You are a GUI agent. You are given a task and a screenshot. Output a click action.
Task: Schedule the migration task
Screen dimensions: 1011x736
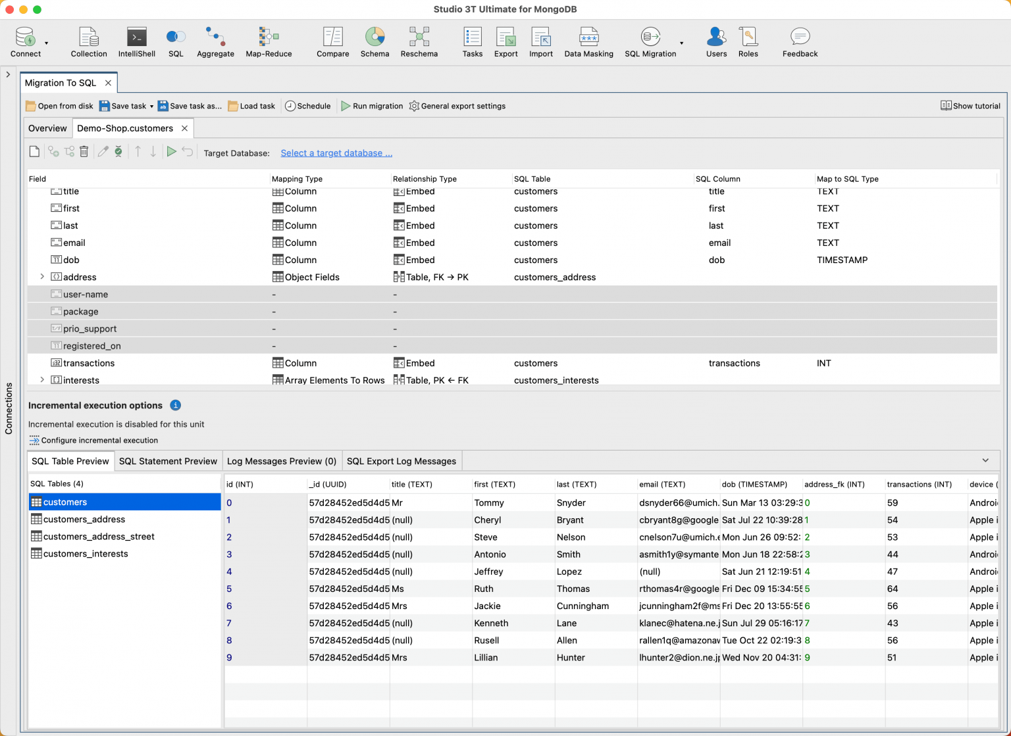point(307,106)
